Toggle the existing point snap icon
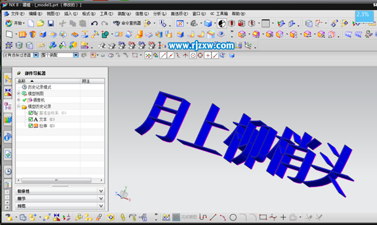The height and width of the screenshot is (225, 377). 208,56
